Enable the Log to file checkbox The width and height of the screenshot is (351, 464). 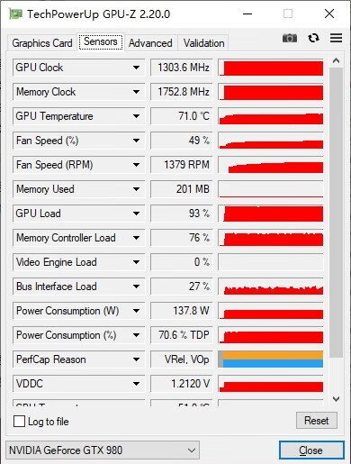19,422
